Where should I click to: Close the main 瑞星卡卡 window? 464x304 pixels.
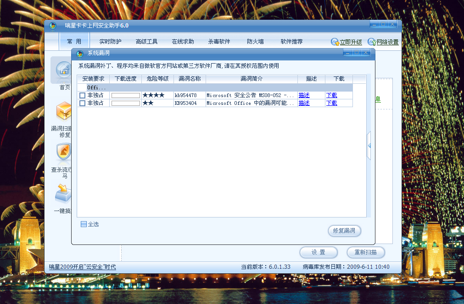(x=392, y=25)
